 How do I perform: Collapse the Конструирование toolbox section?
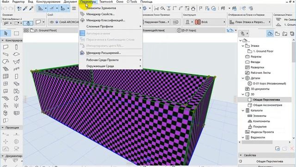(x=2, y=40)
